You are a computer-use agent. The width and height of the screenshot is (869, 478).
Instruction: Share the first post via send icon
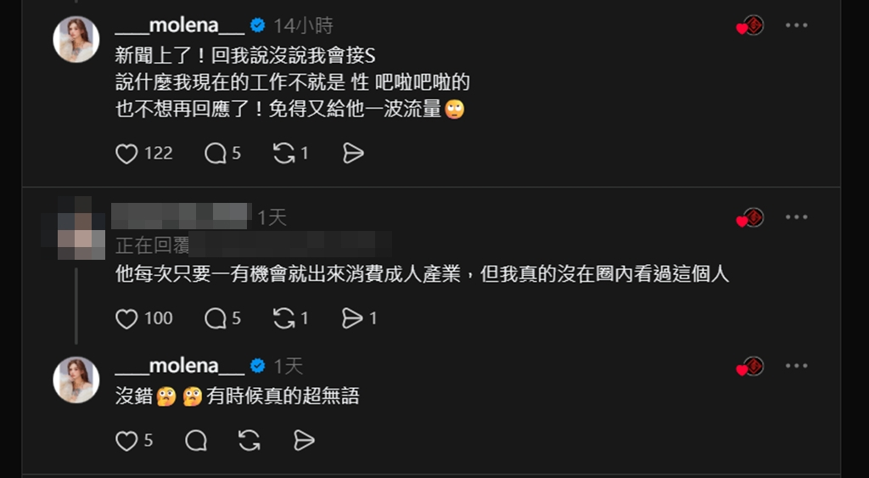click(x=353, y=154)
